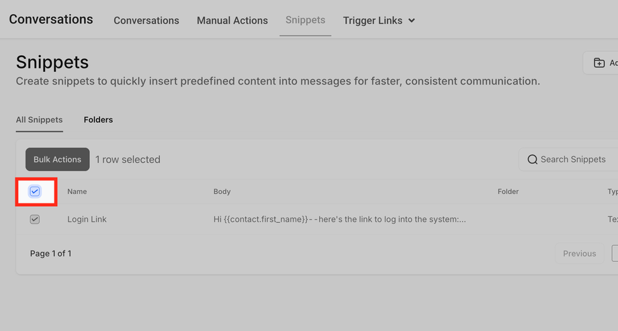Image resolution: width=618 pixels, height=331 pixels.
Task: Expand the Trigger Links dropdown
Action: (379, 20)
